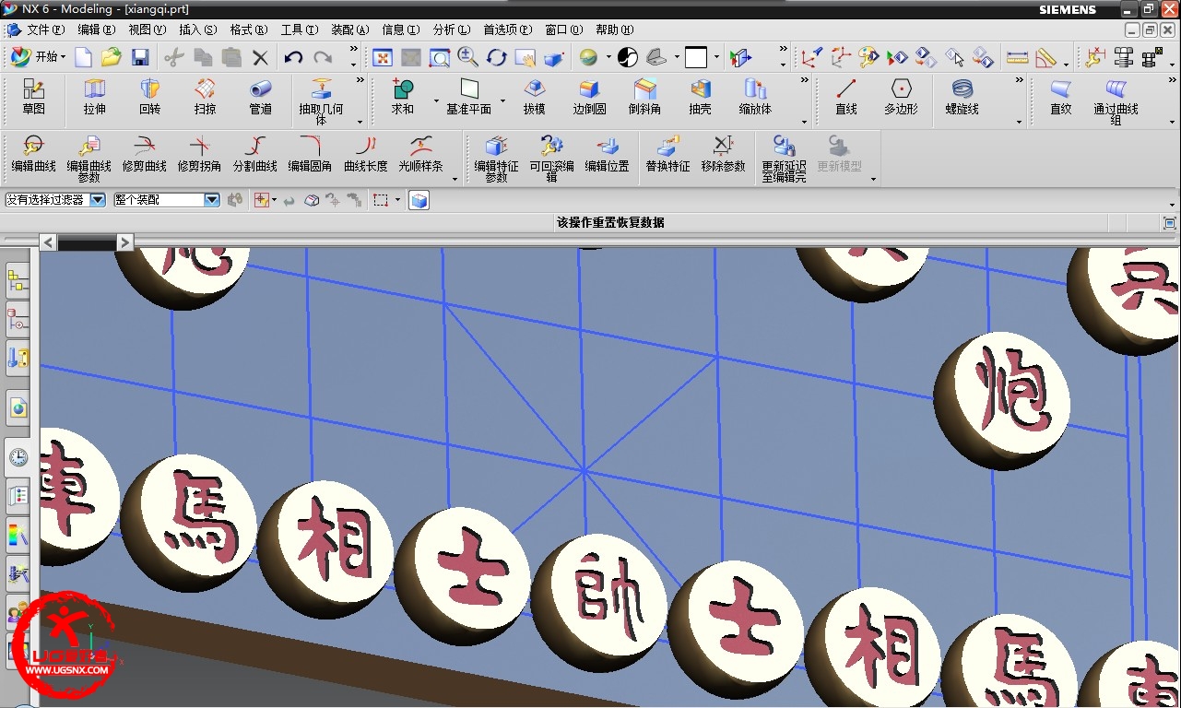The height and width of the screenshot is (708, 1181).
Task: Undo the last action
Action: tap(293, 58)
